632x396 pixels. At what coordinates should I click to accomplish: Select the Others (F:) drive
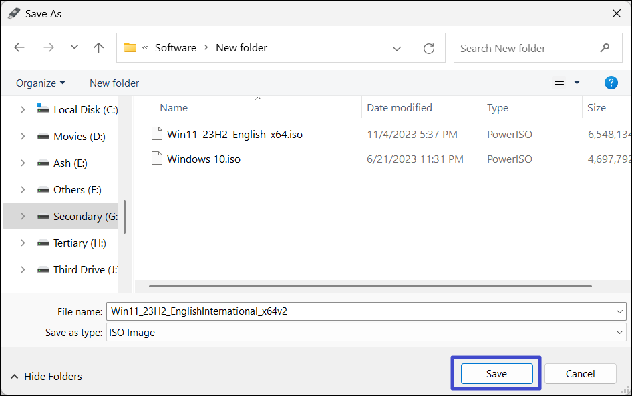click(77, 189)
